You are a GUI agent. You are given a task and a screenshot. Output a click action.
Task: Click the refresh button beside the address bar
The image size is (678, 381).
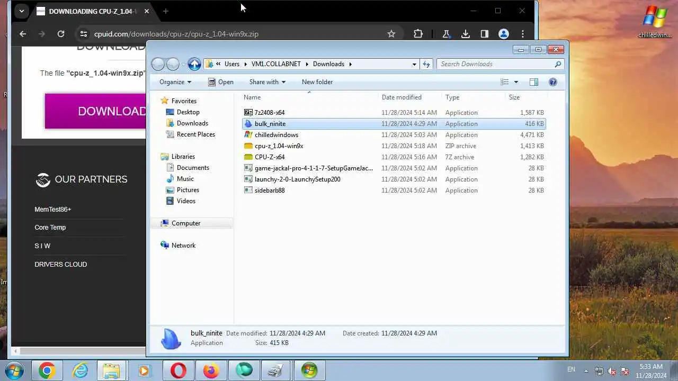tap(426, 64)
